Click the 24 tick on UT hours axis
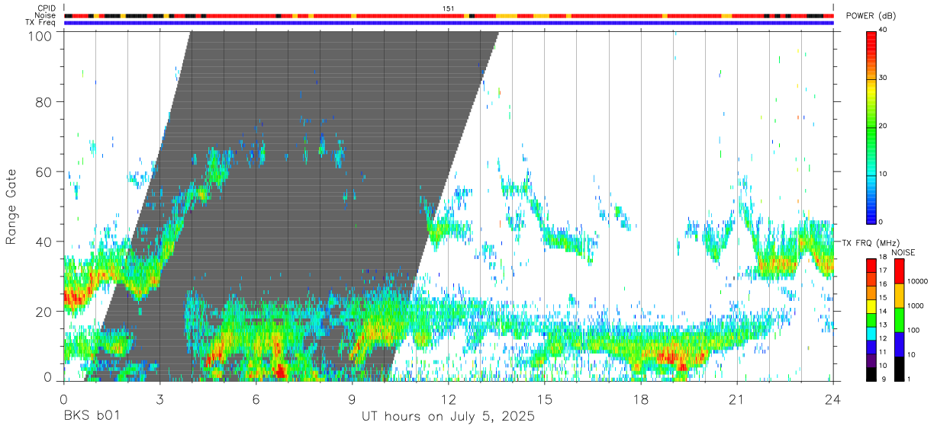This screenshot has height=432, width=937. pyautogui.click(x=832, y=398)
